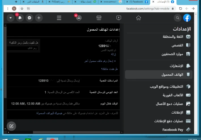This screenshot has height=140, width=201.
Task: Expand the account dropdown arrow
Action: [x=10, y=18]
